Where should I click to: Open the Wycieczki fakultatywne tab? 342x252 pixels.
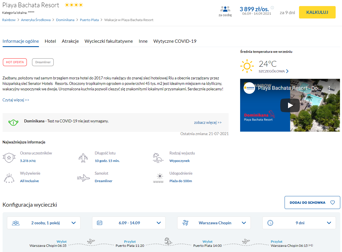(x=109, y=41)
